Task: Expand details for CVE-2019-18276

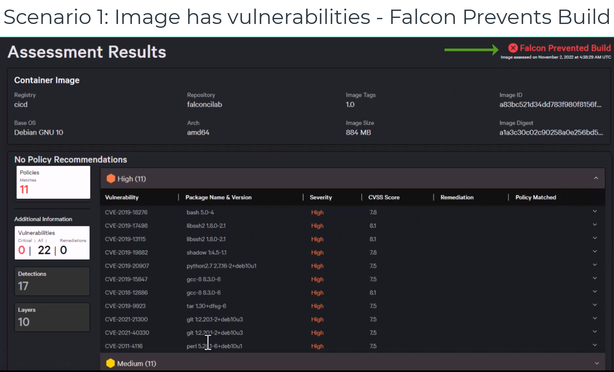Action: tap(594, 211)
